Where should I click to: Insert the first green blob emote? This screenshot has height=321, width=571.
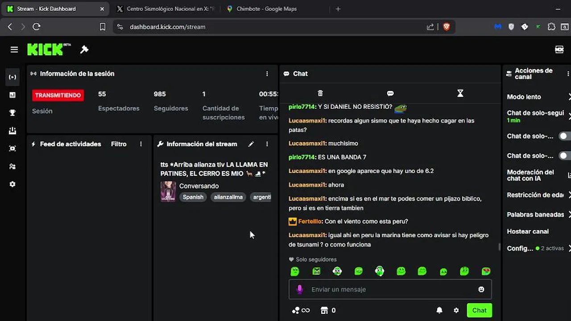coord(295,271)
